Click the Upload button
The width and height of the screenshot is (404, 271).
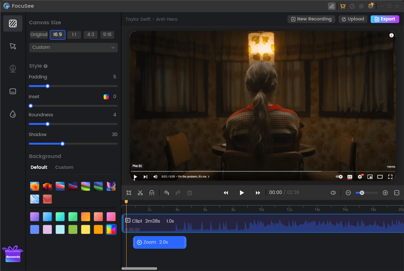coord(353,19)
